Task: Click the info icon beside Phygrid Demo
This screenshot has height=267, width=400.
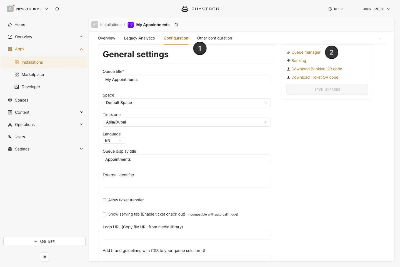Action: click(x=57, y=9)
